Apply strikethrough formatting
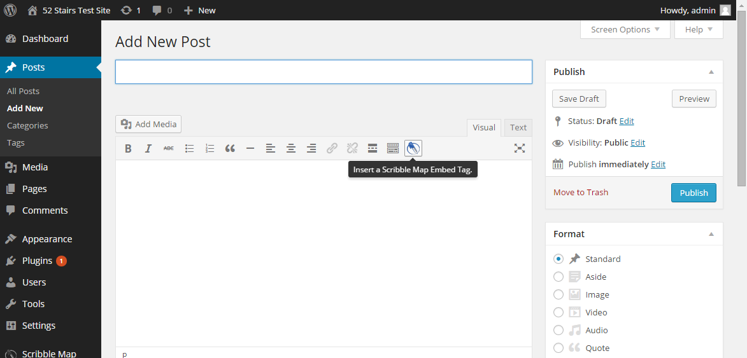Viewport: 747px width, 358px height. pyautogui.click(x=169, y=148)
